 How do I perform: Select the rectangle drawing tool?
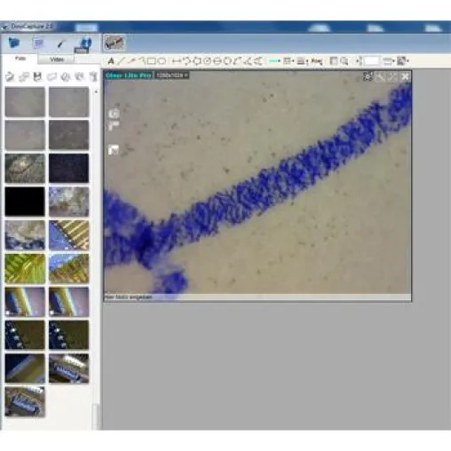pyautogui.click(x=151, y=61)
